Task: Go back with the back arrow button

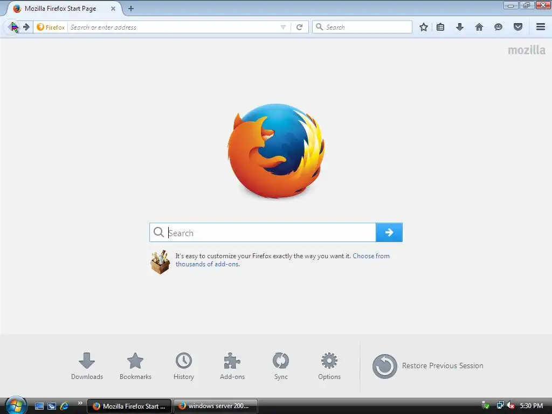Action: pos(11,27)
